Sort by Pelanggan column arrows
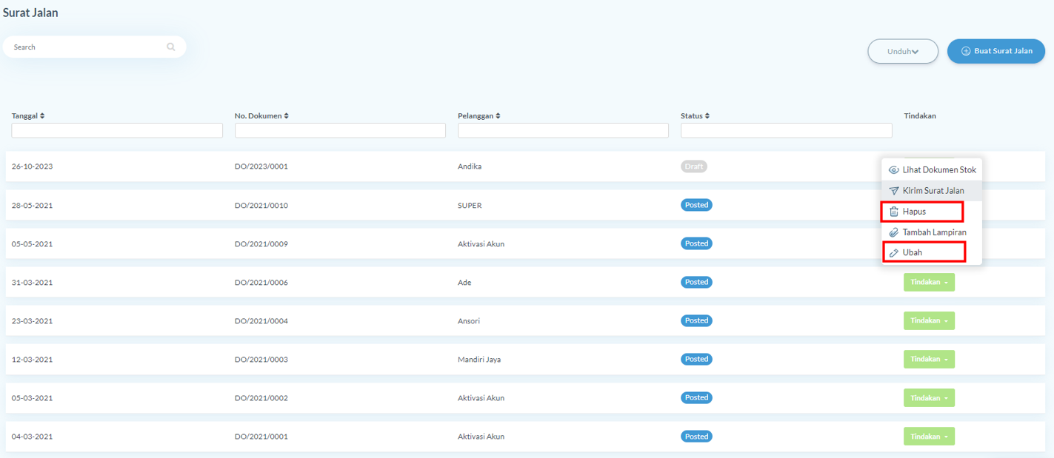Screen dimensions: 1054x458 coord(498,115)
